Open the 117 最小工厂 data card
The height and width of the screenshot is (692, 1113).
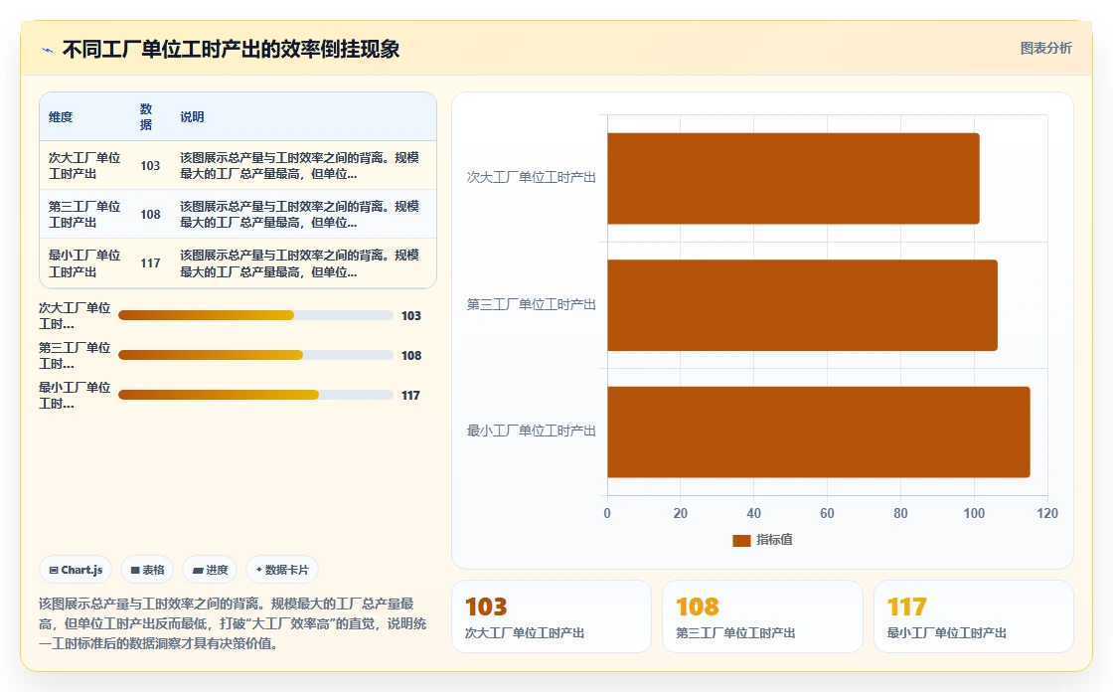pos(974,616)
